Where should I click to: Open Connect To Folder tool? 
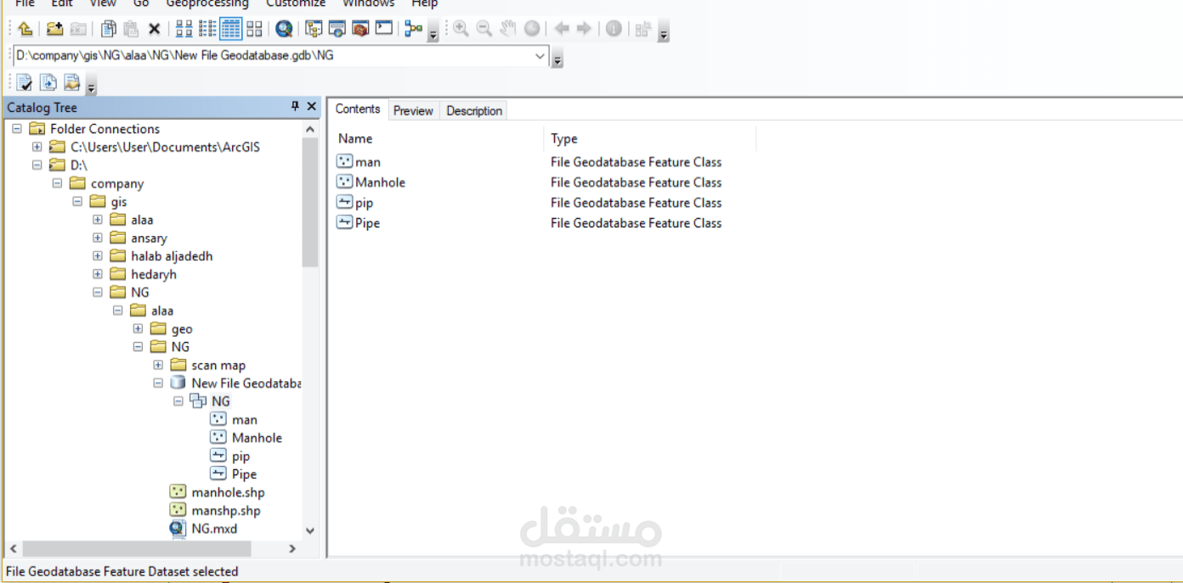click(x=54, y=29)
